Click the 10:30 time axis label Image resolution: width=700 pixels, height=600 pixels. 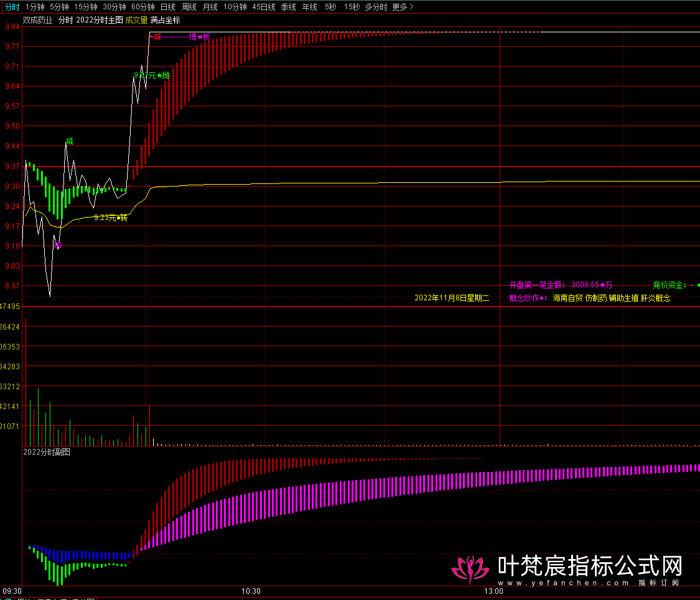[251, 591]
